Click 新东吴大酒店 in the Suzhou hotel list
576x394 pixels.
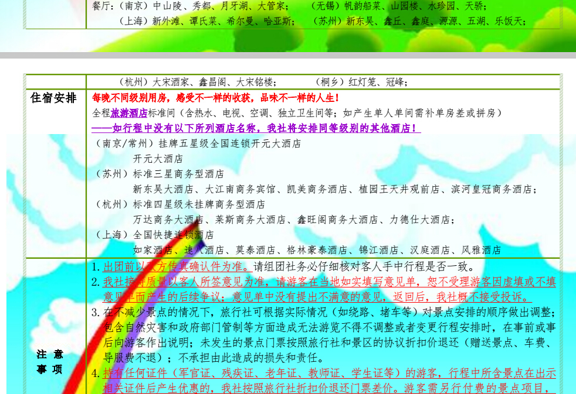click(x=158, y=189)
